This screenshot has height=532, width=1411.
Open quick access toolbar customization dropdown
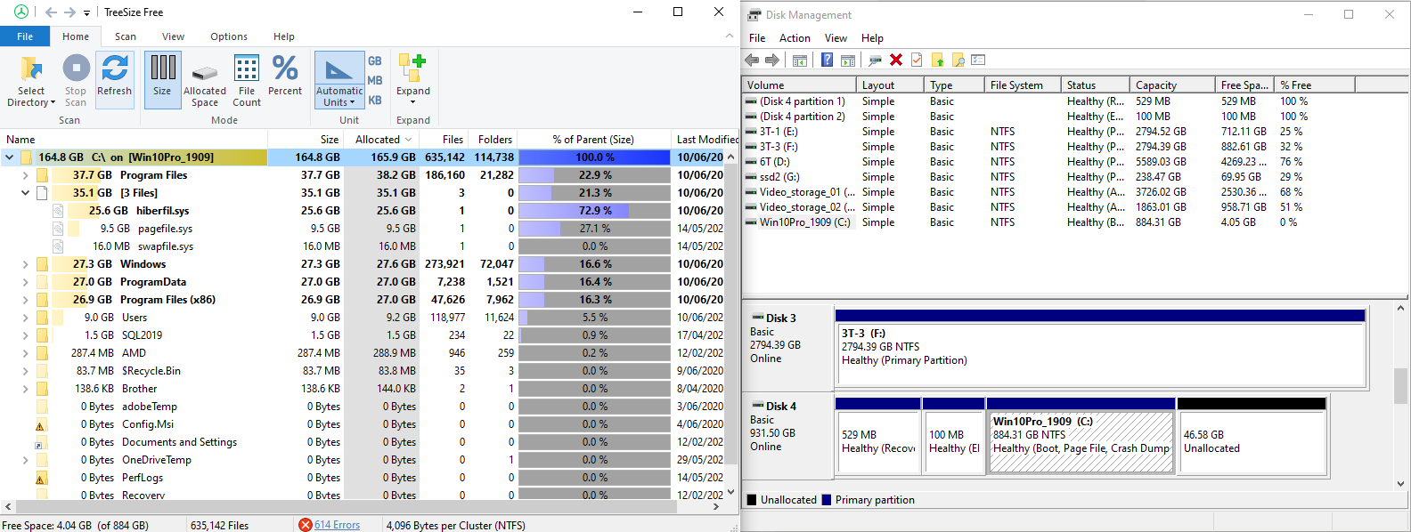coord(86,13)
